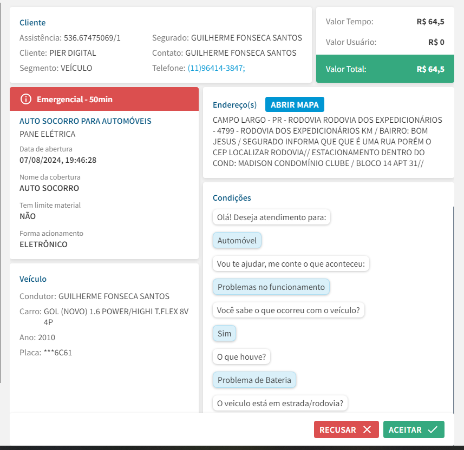Select the "Problemas no funcionamento" answer bubble

click(271, 287)
